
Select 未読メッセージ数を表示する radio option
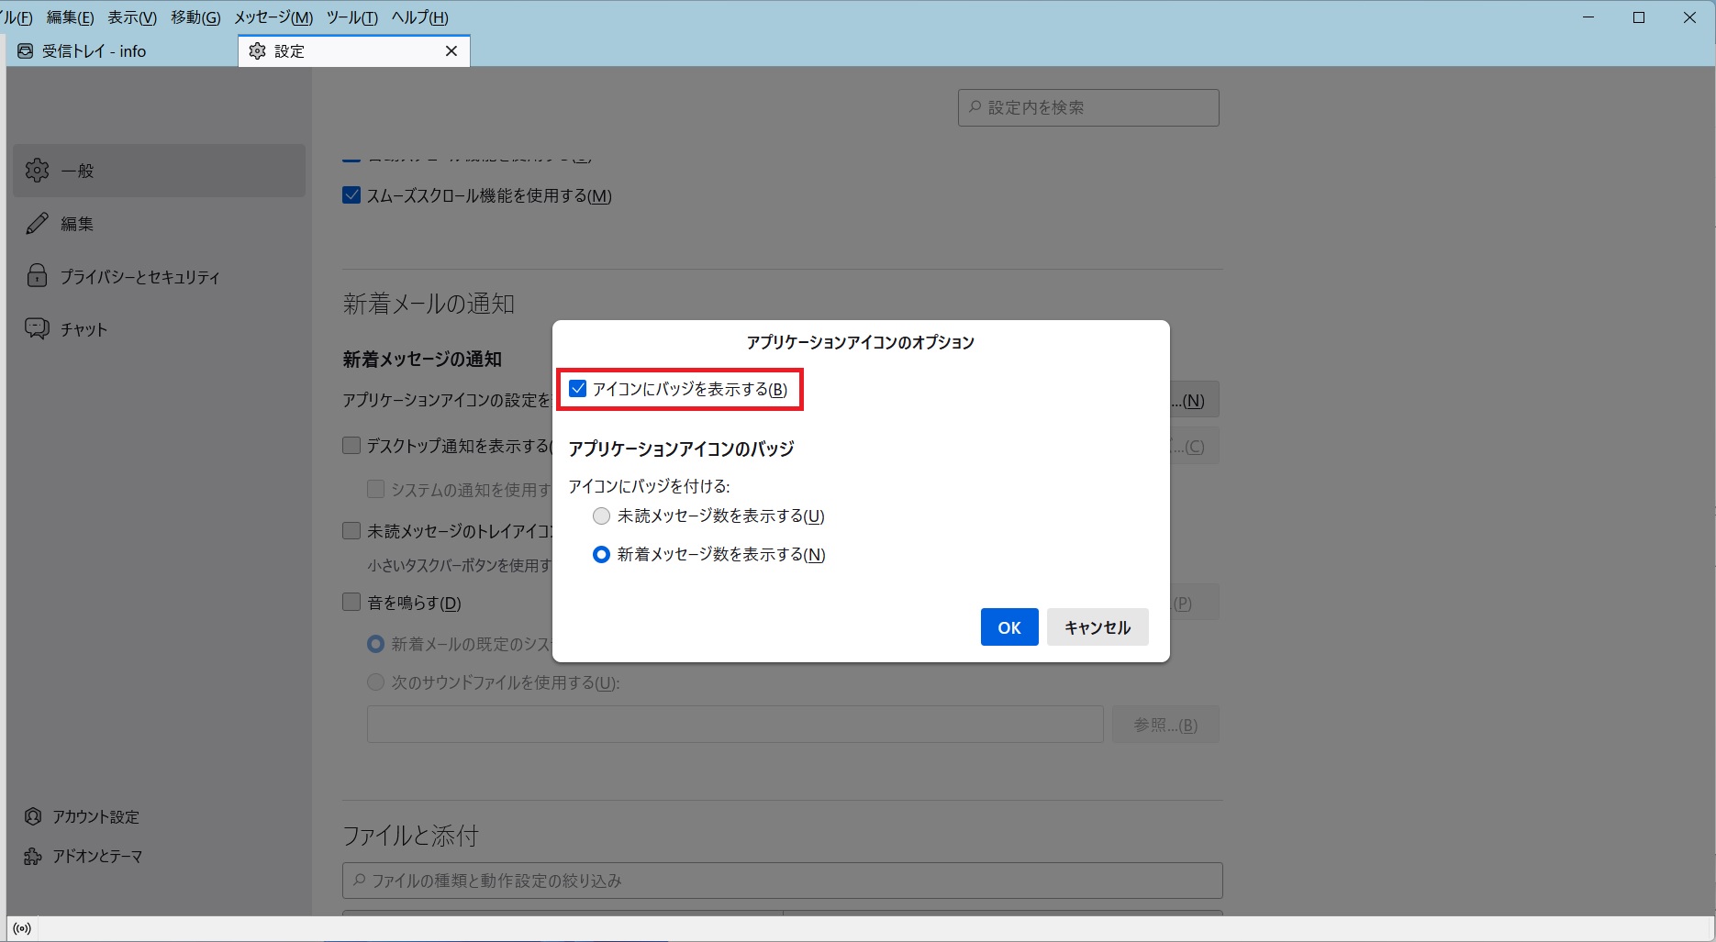click(x=601, y=516)
